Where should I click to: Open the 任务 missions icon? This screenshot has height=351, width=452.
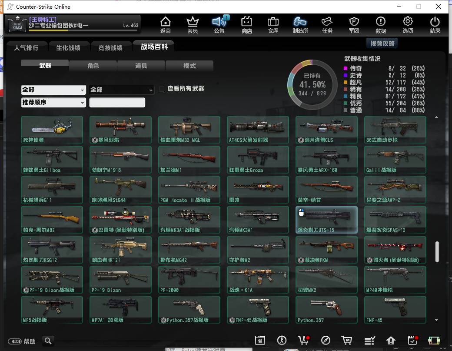327,24
